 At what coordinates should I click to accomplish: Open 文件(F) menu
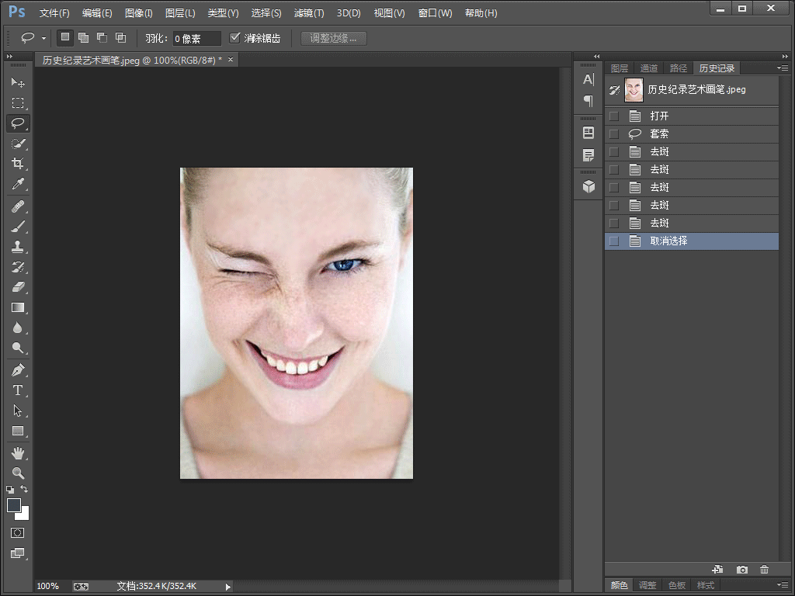(x=54, y=13)
